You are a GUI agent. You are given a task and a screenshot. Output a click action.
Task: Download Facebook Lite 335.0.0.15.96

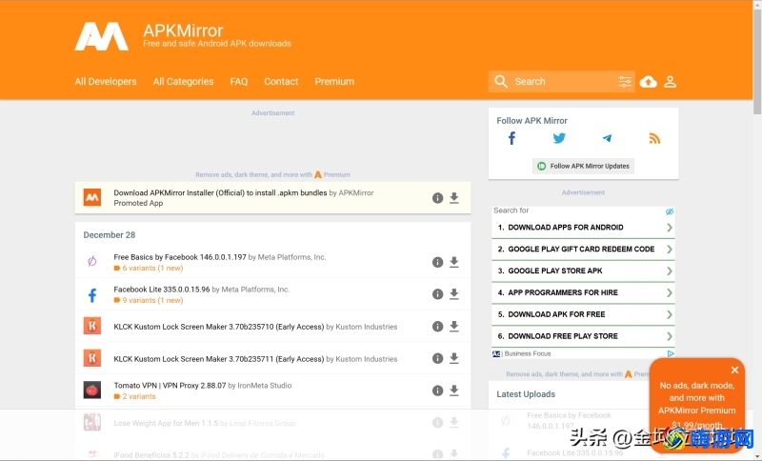click(x=454, y=294)
